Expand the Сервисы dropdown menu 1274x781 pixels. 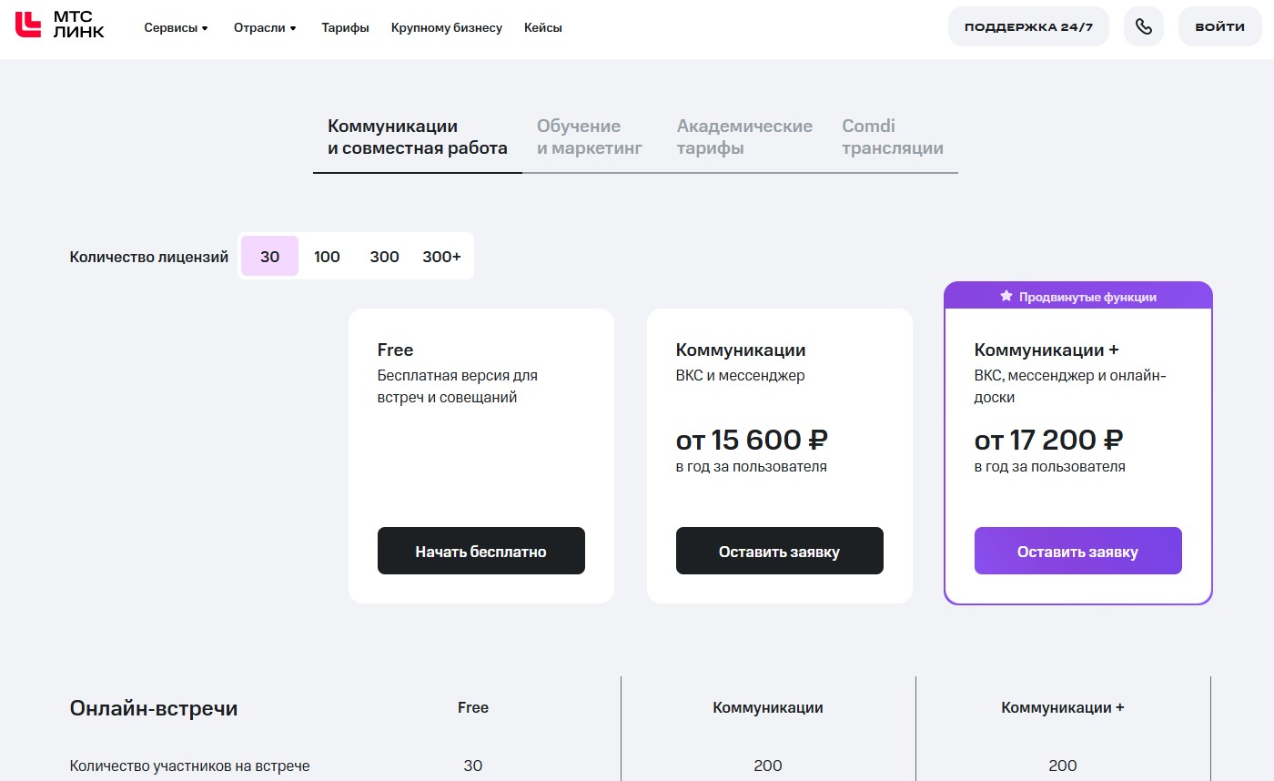176,28
